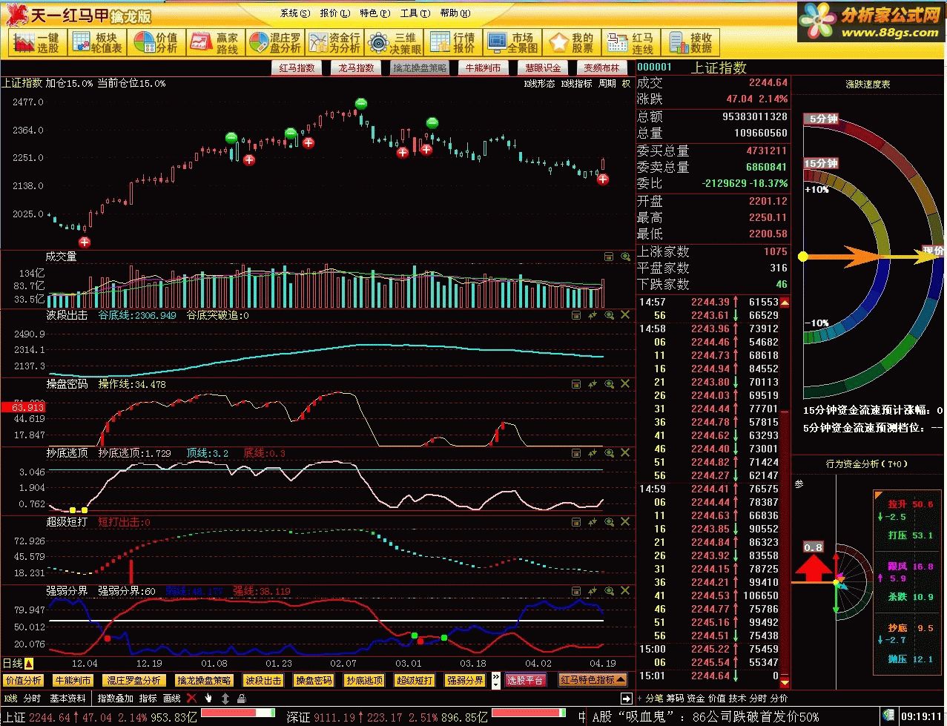This screenshot has height=726, width=947.
Task: Expand more indicator tabs double-arrow
Action: [x=496, y=680]
